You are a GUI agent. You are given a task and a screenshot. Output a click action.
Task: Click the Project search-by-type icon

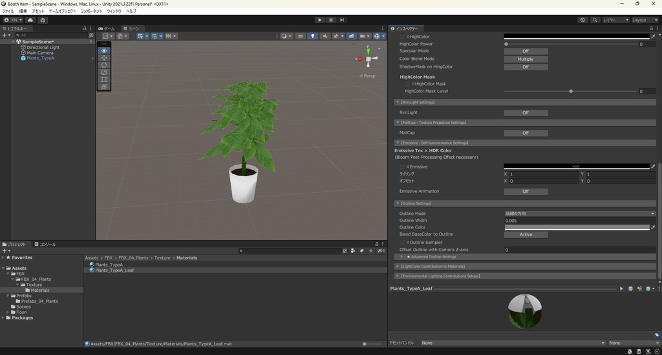click(353, 250)
